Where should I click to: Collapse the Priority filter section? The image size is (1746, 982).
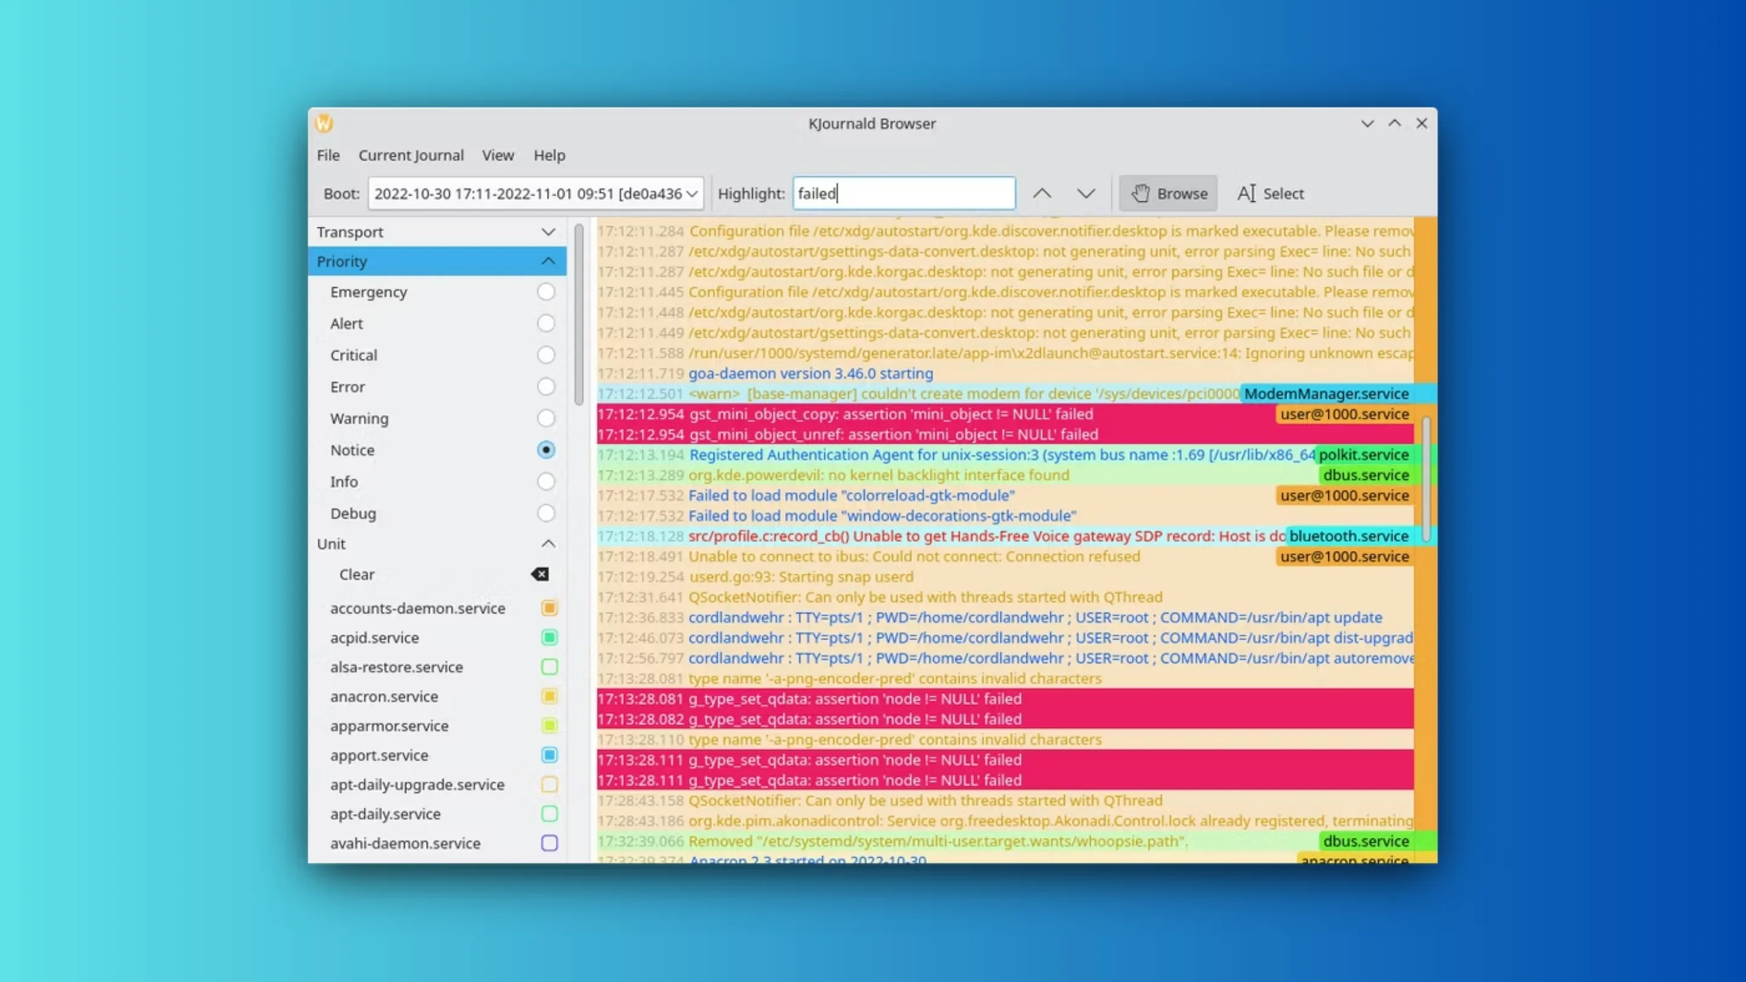coord(437,262)
